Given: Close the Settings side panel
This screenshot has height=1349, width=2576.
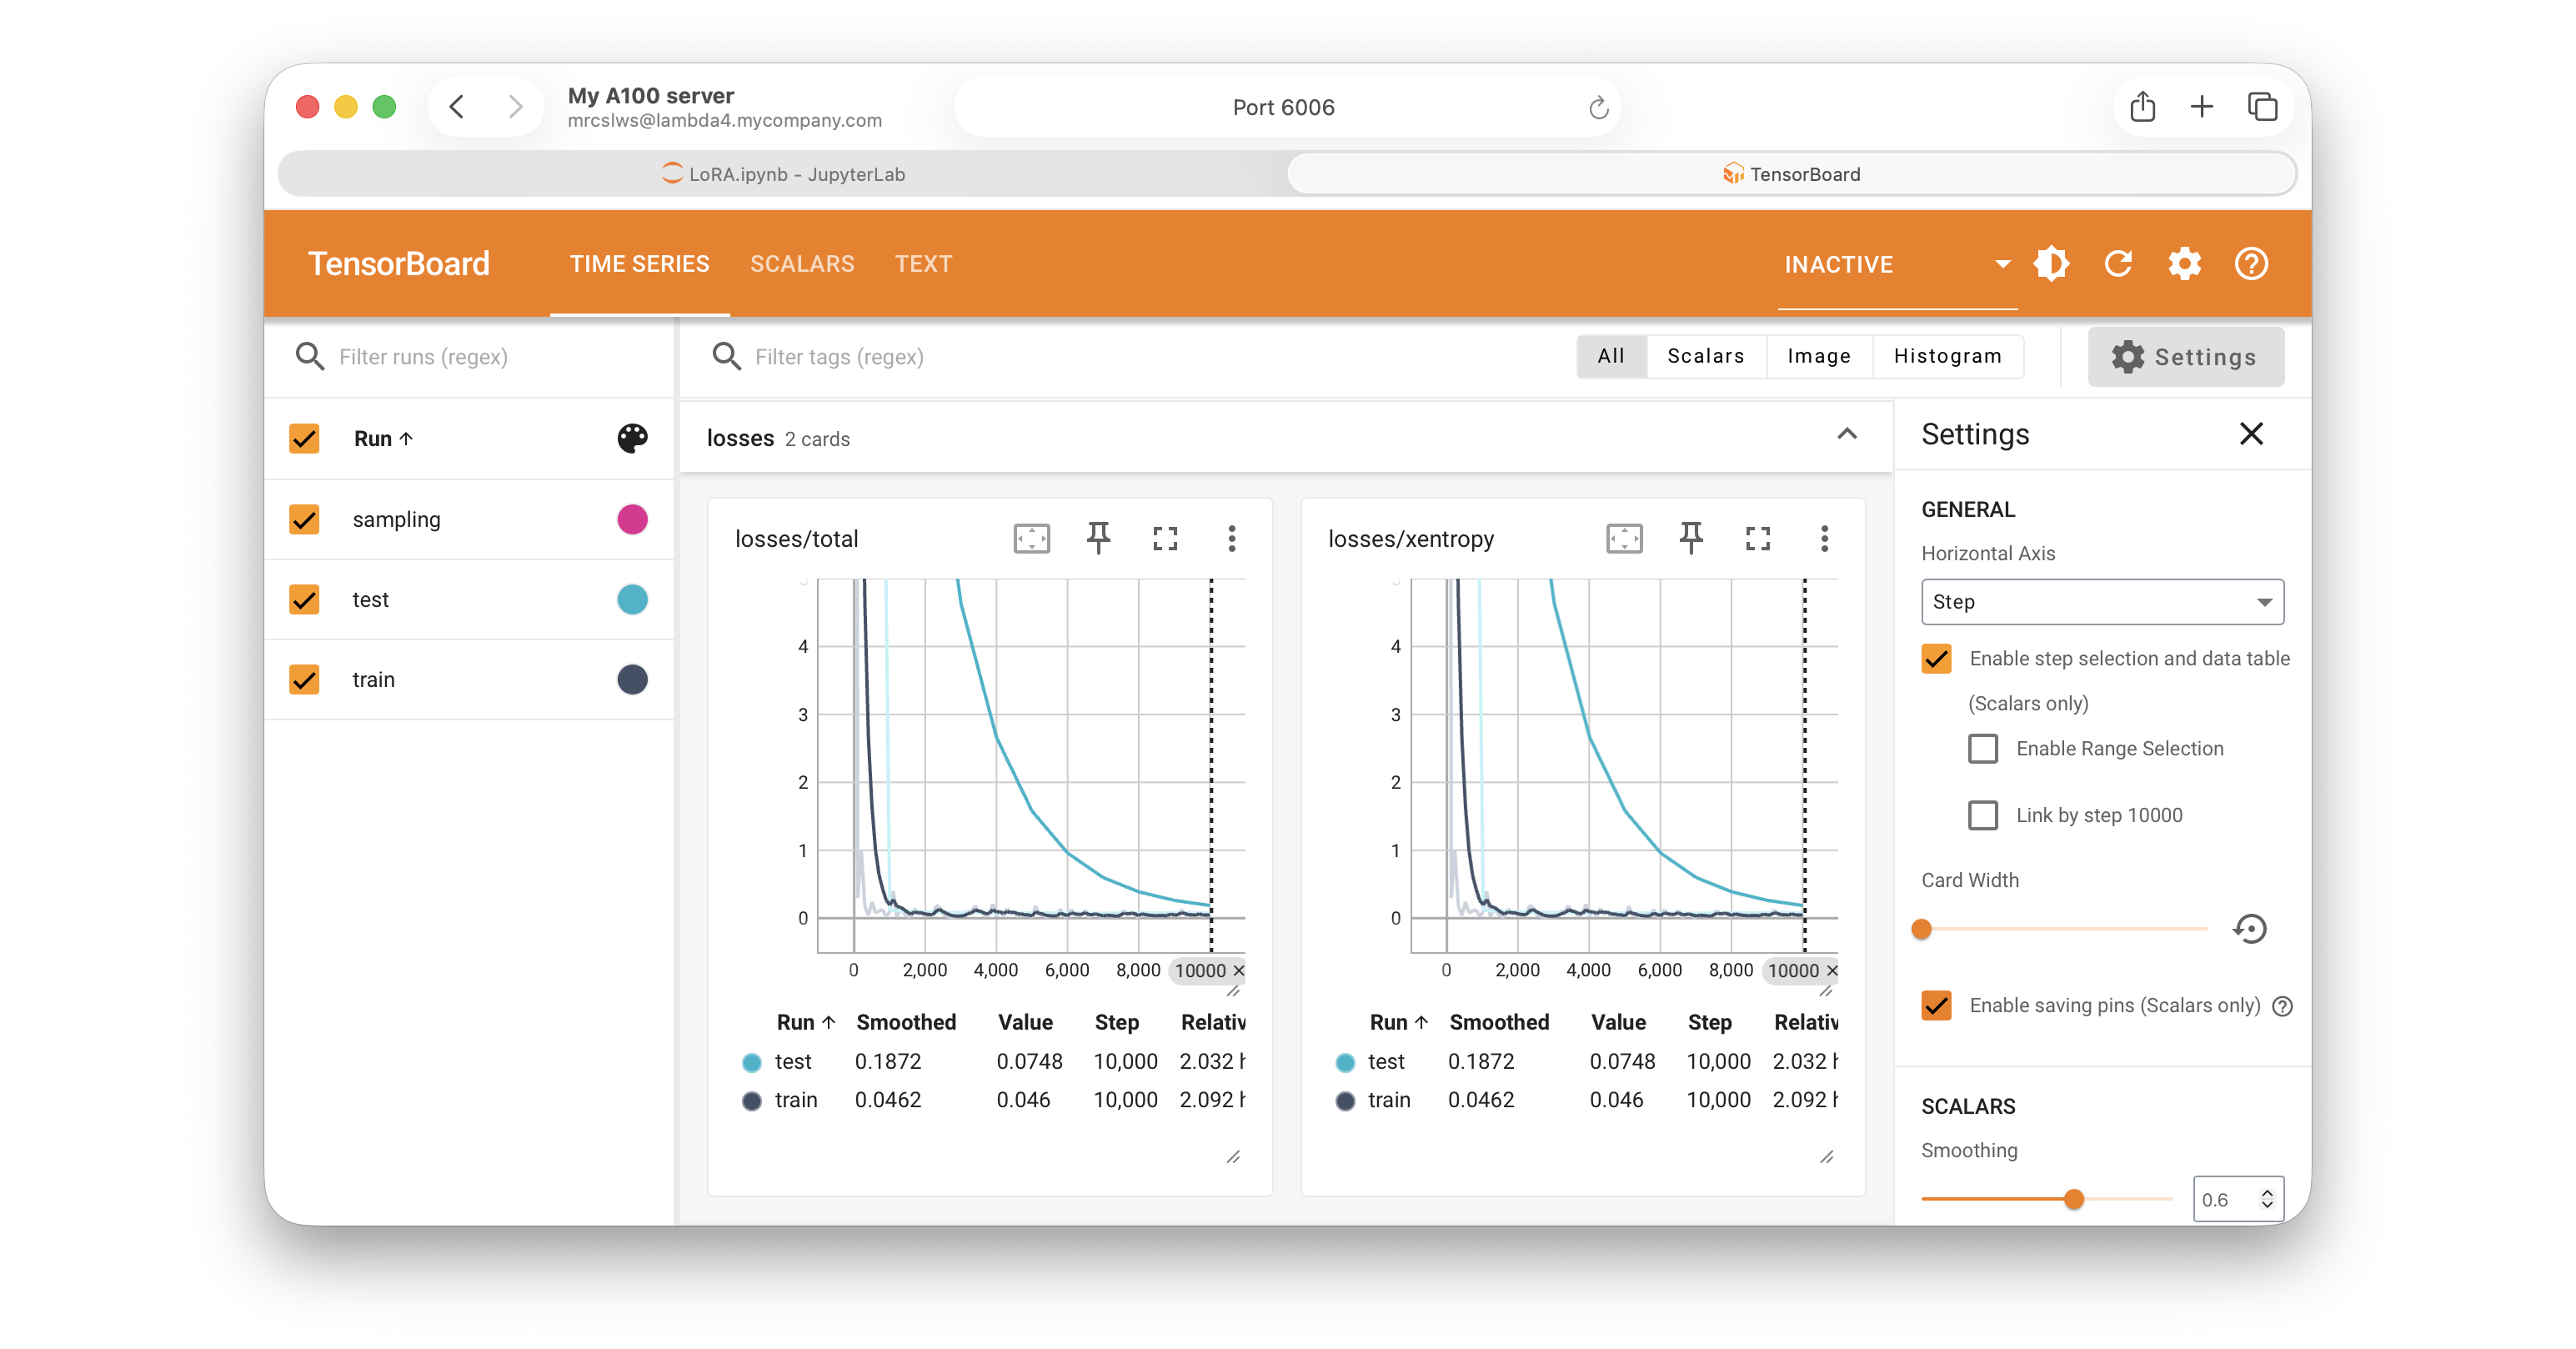Looking at the screenshot, I should (x=2251, y=434).
